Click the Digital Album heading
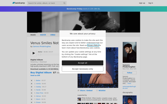167x104 pixels. 37,60
